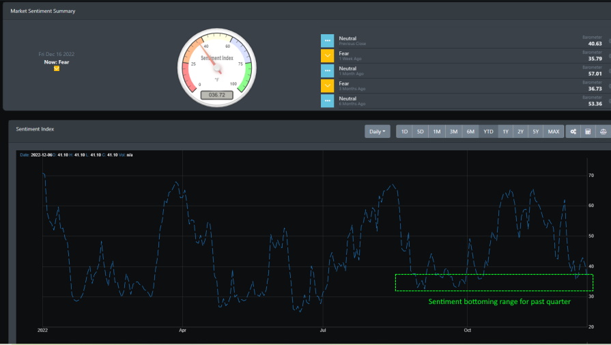Click the Fear 1 Week Ago chevron icon
611x345 pixels.
click(x=327, y=56)
